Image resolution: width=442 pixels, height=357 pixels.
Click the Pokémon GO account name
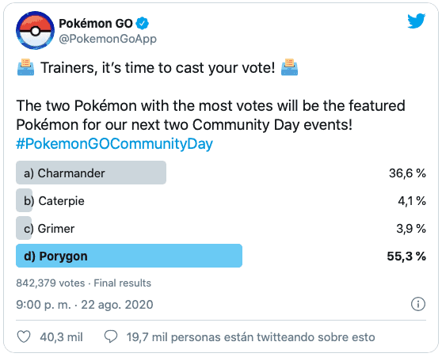pyautogui.click(x=96, y=24)
